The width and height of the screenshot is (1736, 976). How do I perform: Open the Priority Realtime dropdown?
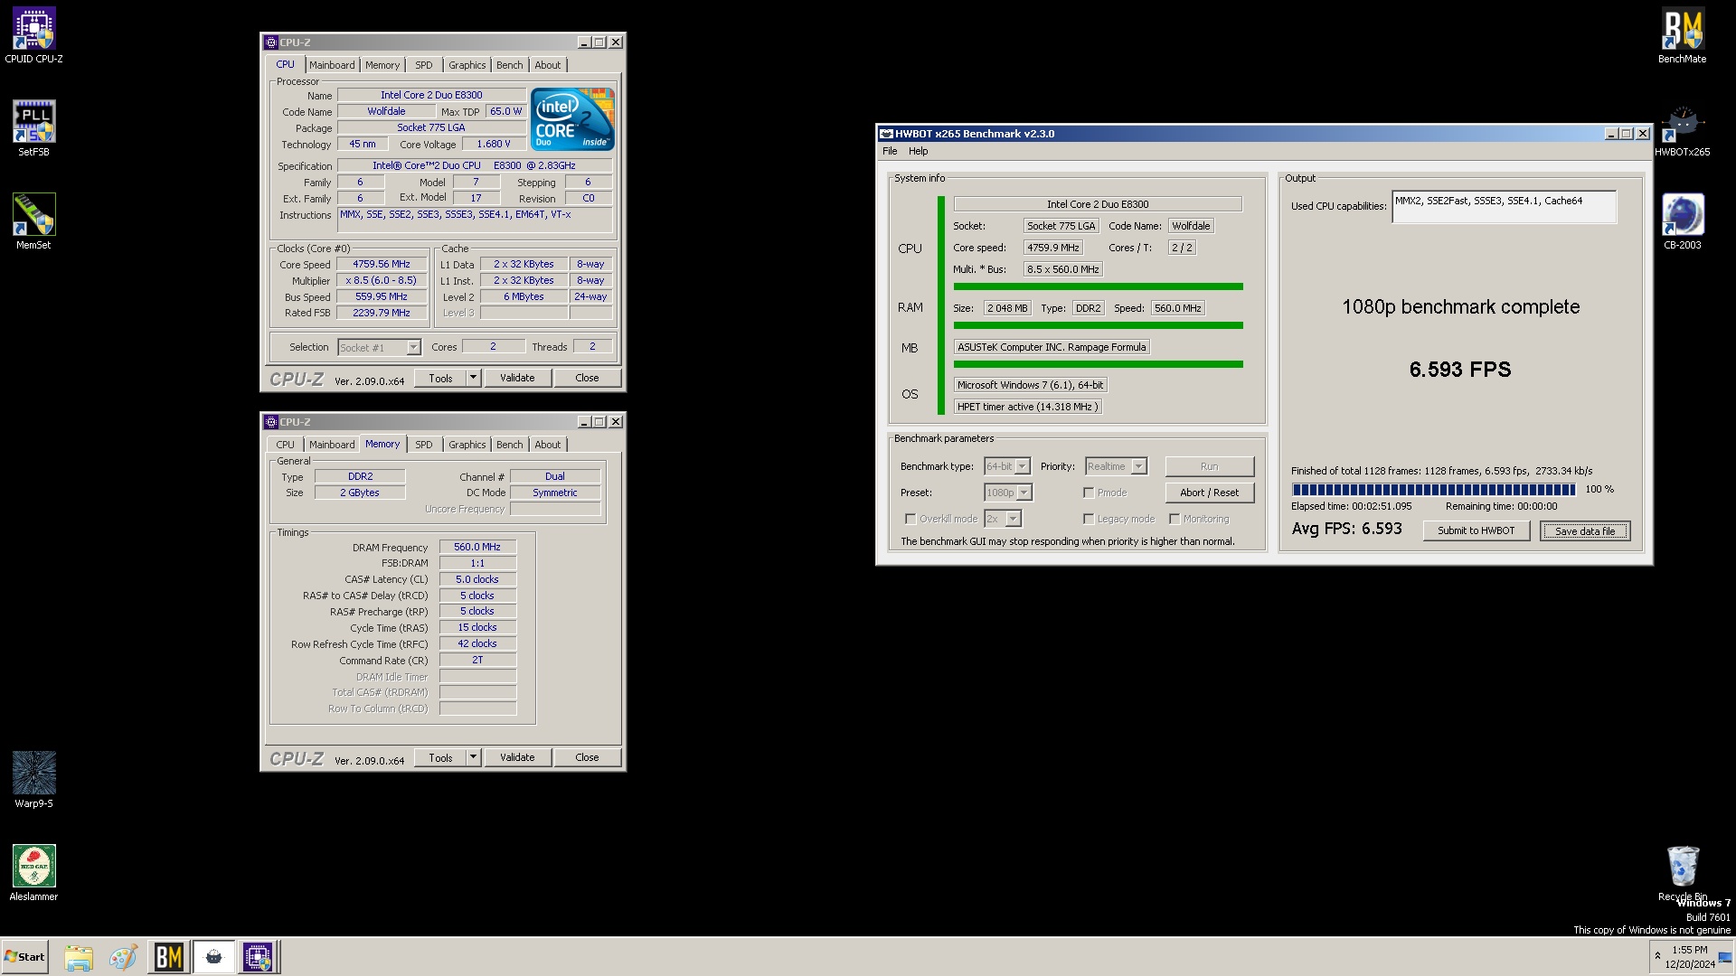1139,466
